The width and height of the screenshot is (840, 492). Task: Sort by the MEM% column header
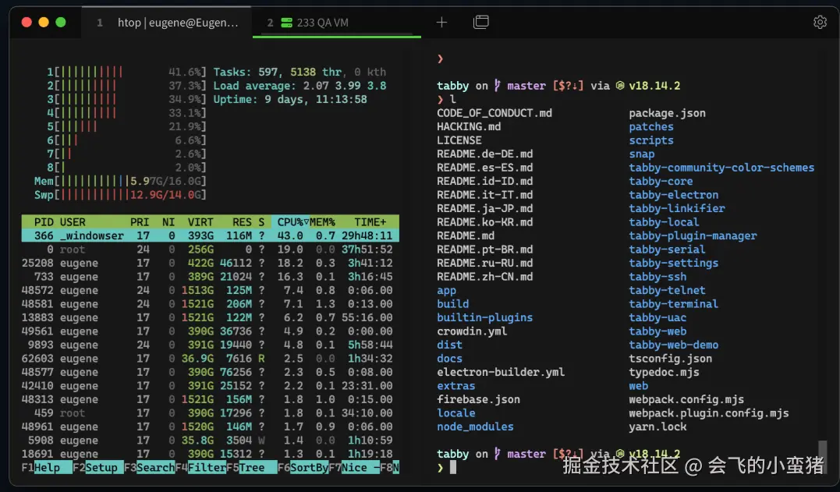point(322,222)
